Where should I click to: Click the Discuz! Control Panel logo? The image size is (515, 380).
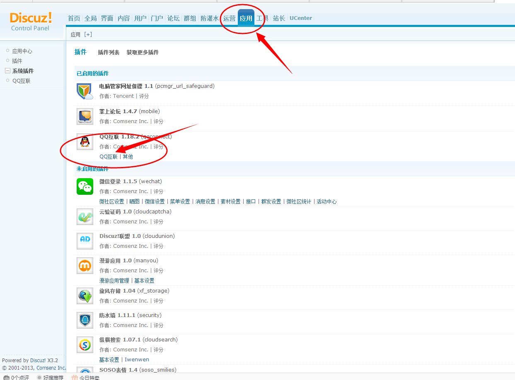point(31,22)
